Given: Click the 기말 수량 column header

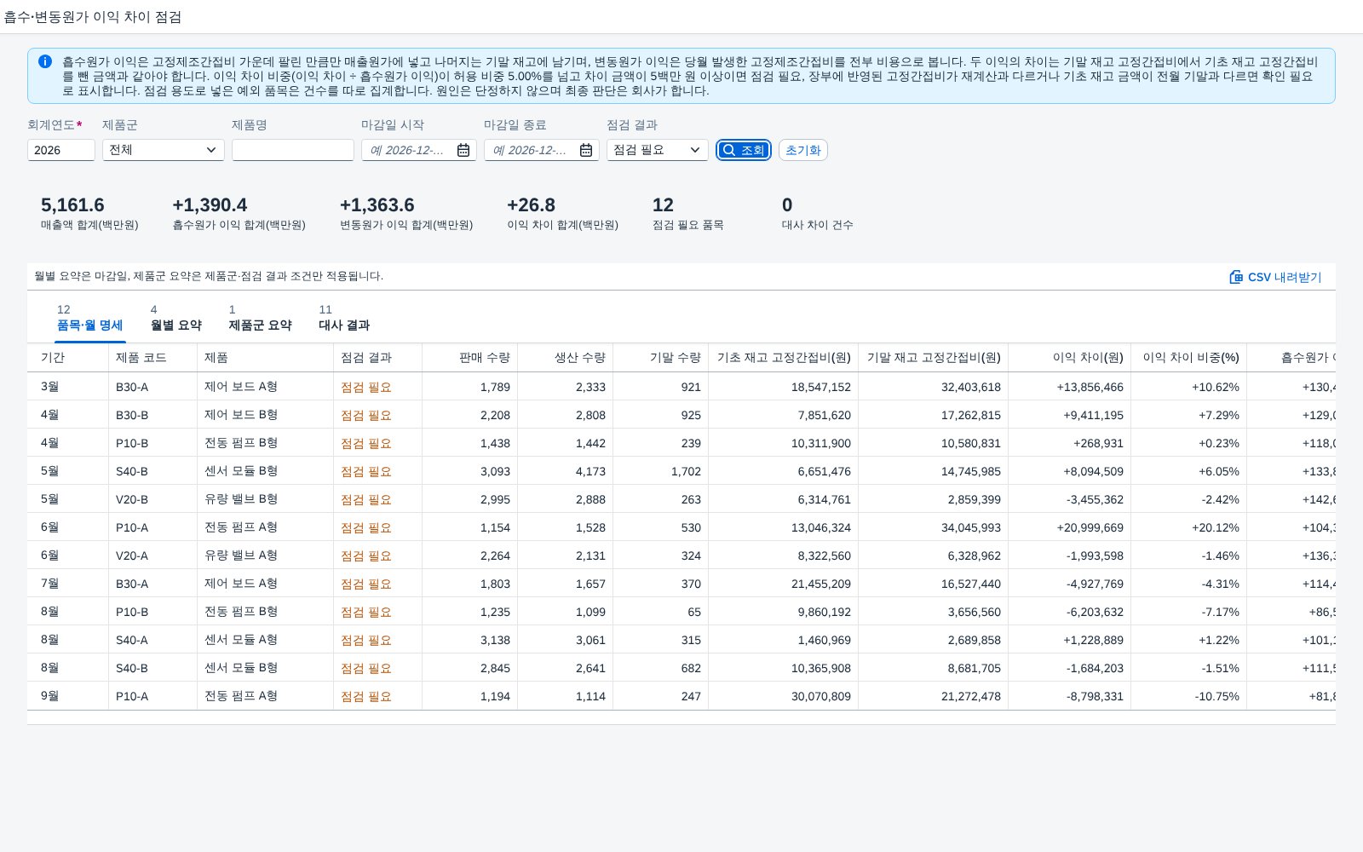Looking at the screenshot, I should point(661,358).
